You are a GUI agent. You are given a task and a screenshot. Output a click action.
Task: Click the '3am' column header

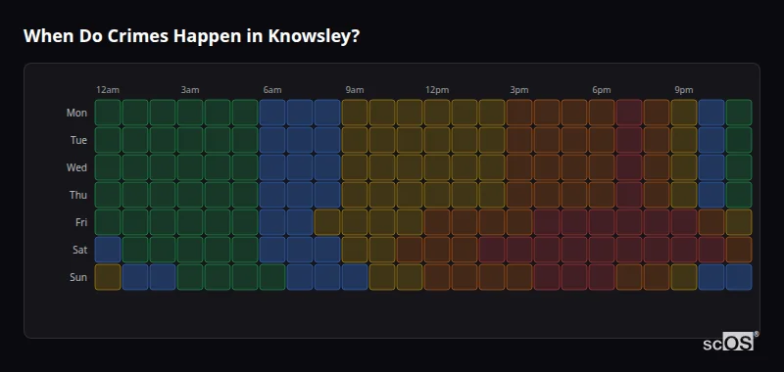tap(190, 90)
